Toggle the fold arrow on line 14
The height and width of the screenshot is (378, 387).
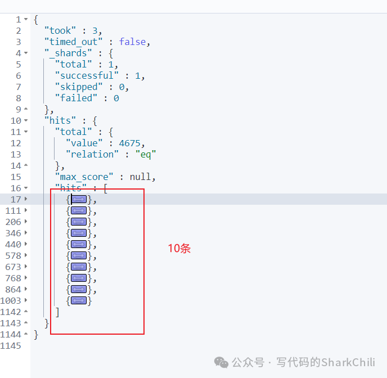26,165
